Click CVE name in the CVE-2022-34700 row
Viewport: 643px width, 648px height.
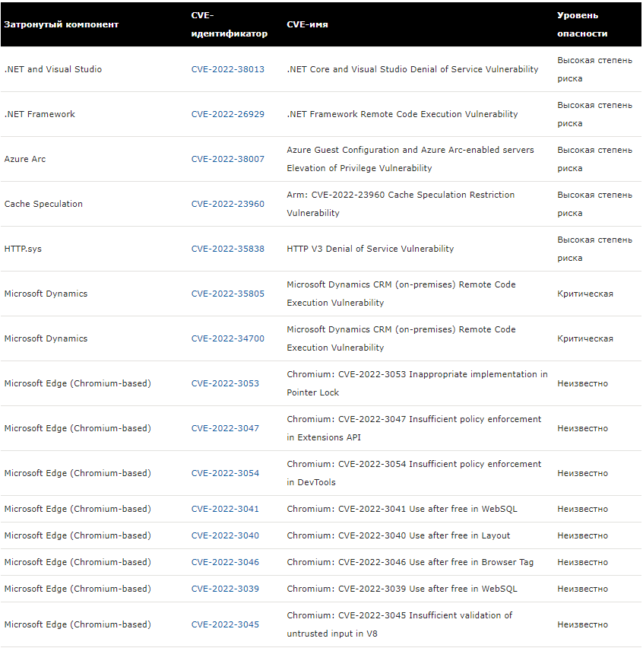coord(401,339)
